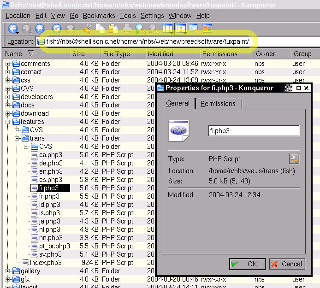
Task: Sort by the Name column header
Action: 36,54
